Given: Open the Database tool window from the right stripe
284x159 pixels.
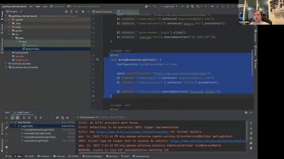Looking at the screenshot, I should [x=256, y=36].
